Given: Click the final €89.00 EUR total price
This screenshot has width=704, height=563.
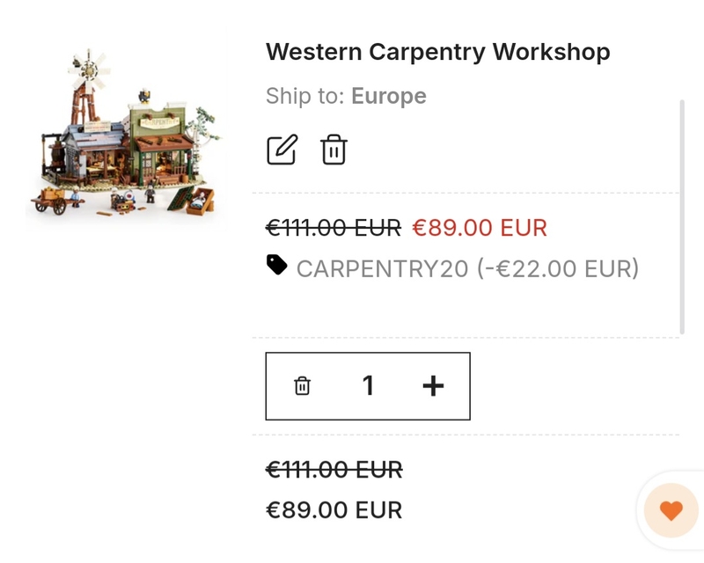Looking at the screenshot, I should point(333,509).
